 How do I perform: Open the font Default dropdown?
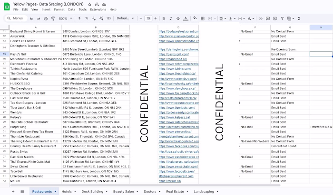pyautogui.click(x=125, y=19)
